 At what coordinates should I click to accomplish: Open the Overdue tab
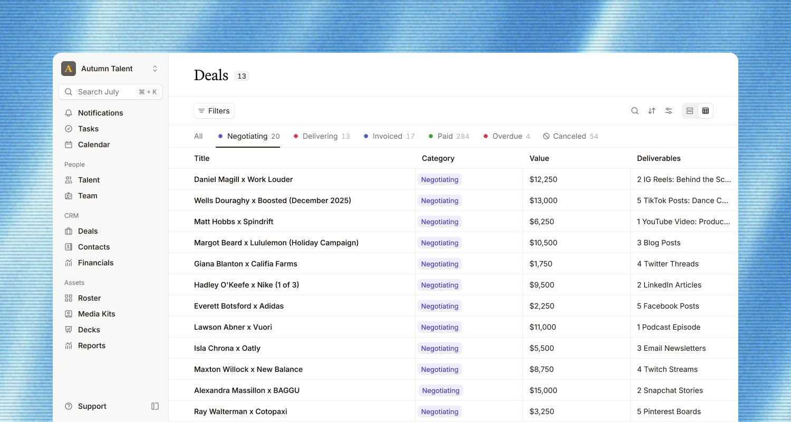point(507,136)
